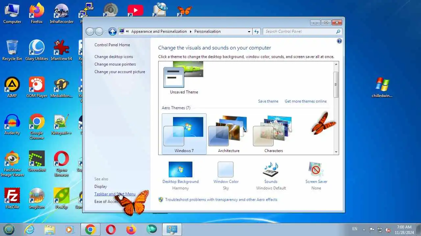Click Get more themes online

(306, 101)
